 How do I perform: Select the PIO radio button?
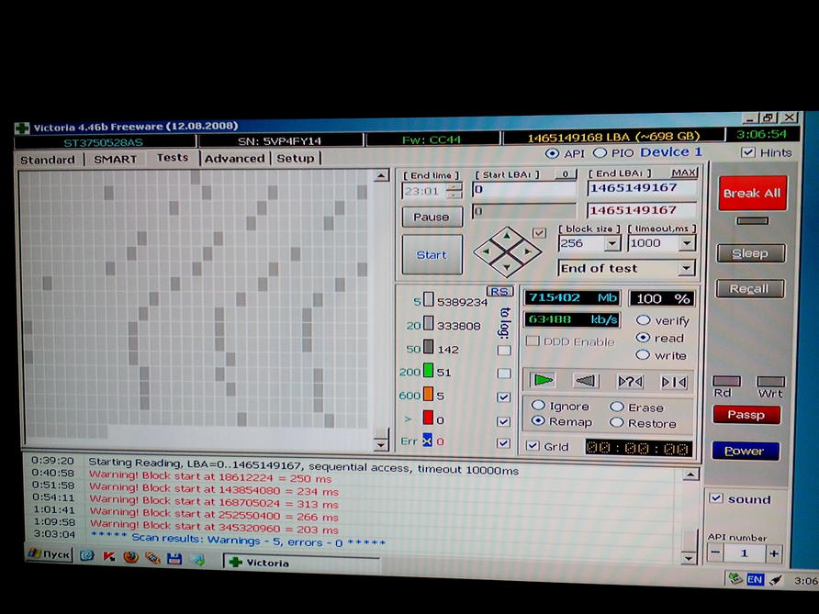tap(600, 152)
